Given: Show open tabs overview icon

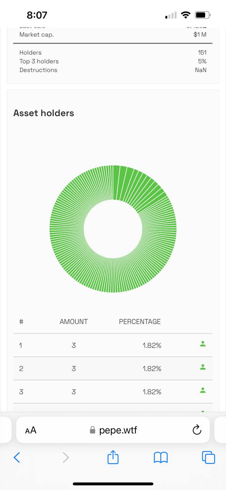Looking at the screenshot, I should click(x=208, y=457).
